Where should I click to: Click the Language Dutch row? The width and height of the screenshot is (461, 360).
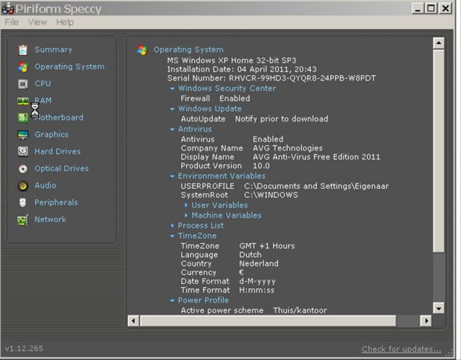(x=221, y=255)
